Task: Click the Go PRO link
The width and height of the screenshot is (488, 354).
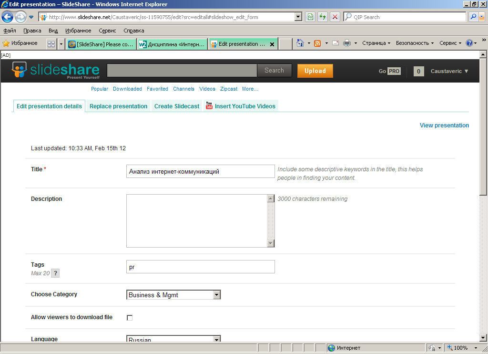Action: (389, 71)
